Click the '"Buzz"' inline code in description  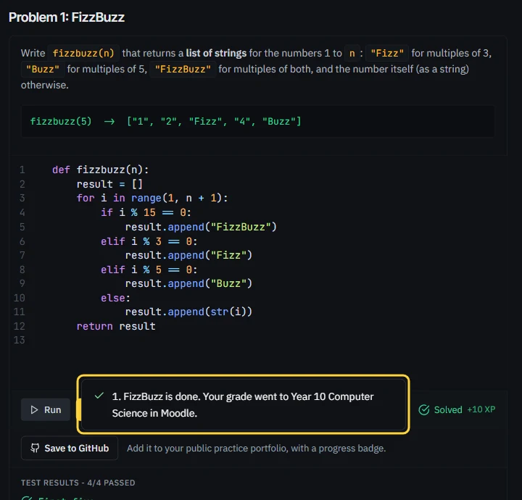click(x=43, y=69)
